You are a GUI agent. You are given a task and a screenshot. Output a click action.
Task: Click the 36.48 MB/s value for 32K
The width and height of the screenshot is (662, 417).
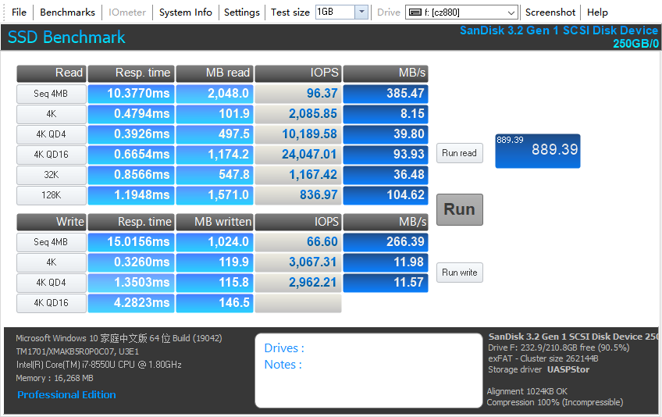tap(386, 175)
